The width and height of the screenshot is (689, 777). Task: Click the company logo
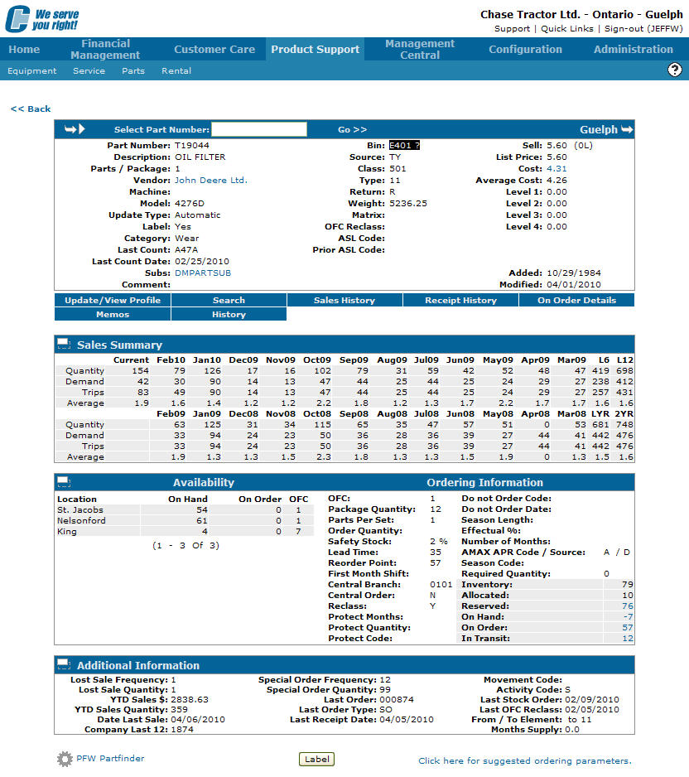(42, 19)
